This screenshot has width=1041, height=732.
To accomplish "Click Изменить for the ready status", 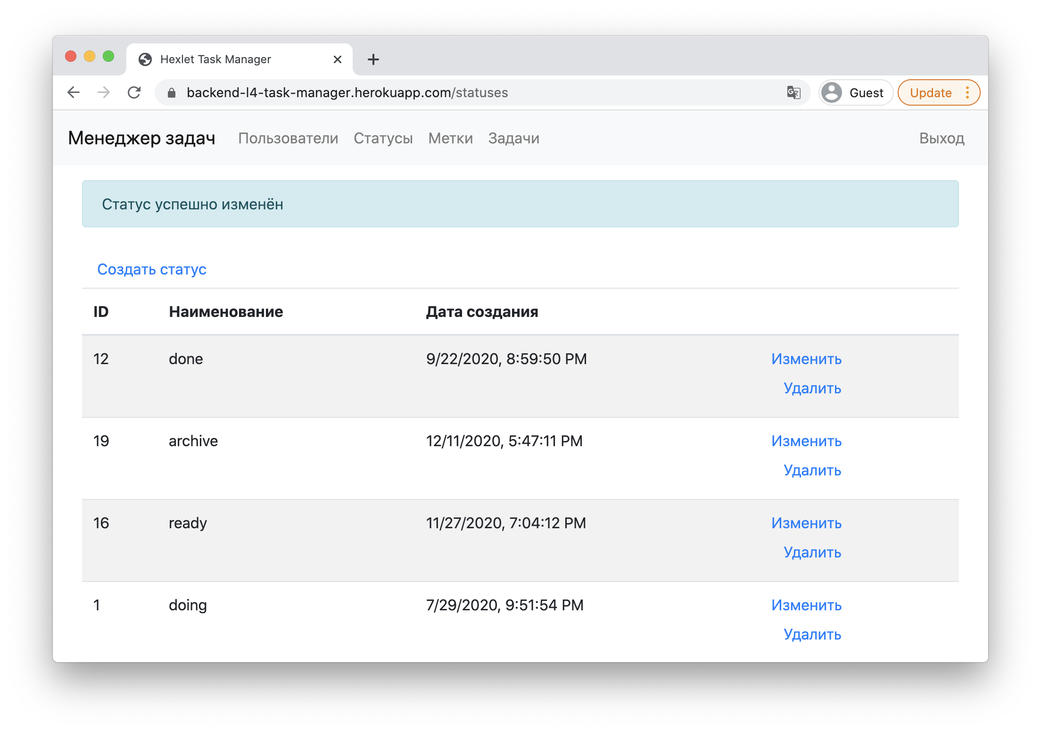I will point(806,523).
